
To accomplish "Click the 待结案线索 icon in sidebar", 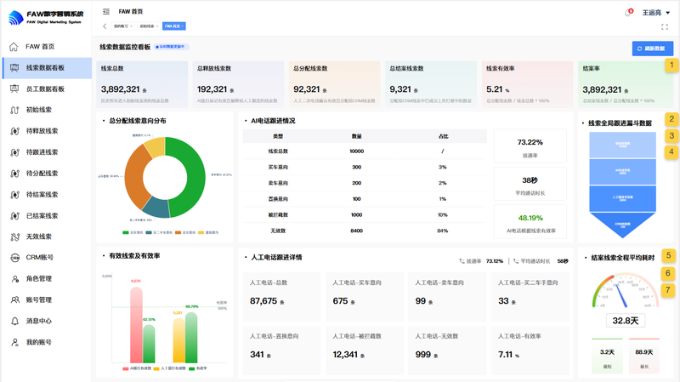I will coord(14,195).
